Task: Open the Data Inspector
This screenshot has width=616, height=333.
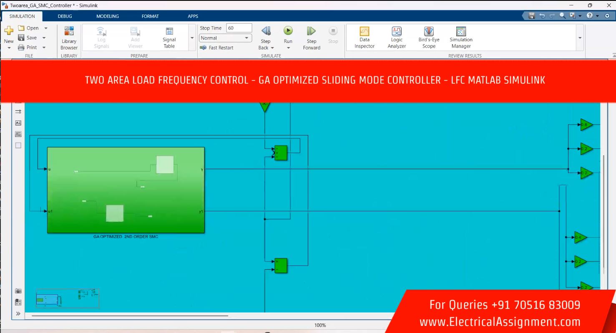Action: tap(365, 38)
